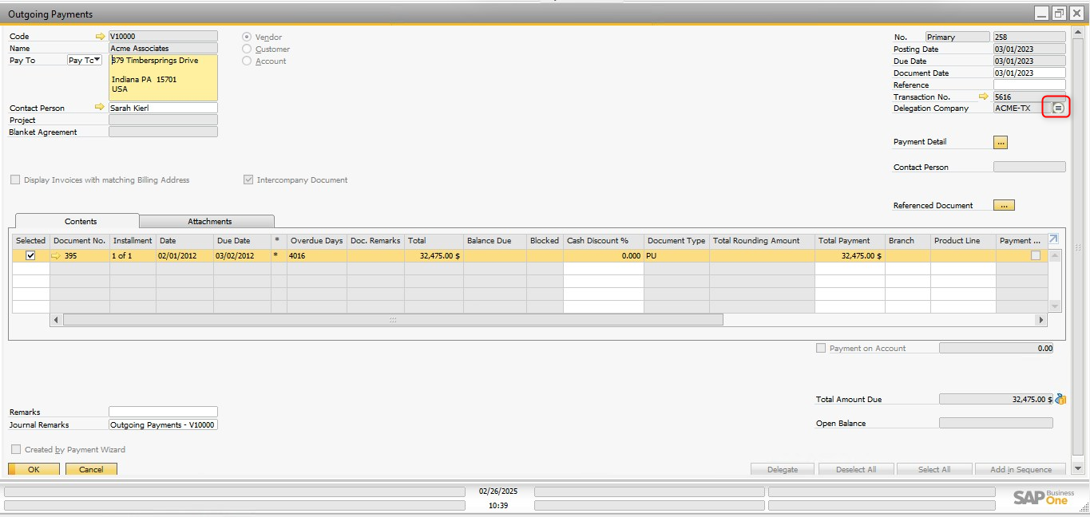Select the Contents tab

click(x=80, y=222)
